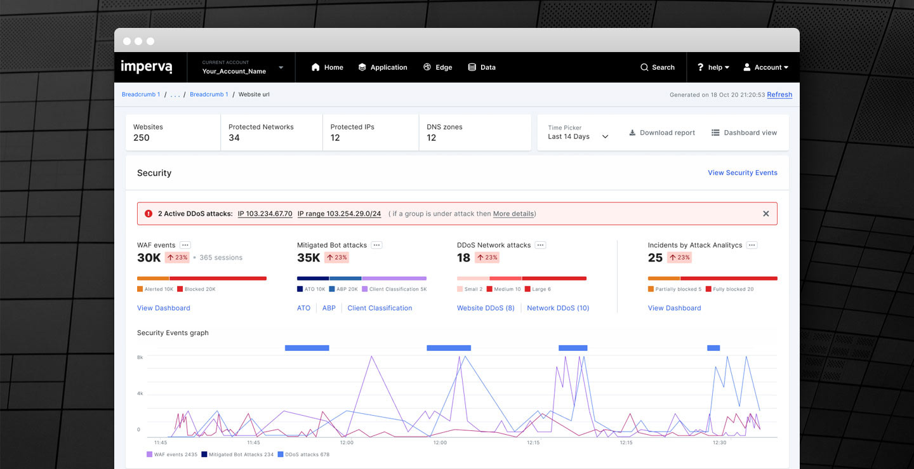Open the Home navigation item
The height and width of the screenshot is (469, 914).
click(x=327, y=67)
